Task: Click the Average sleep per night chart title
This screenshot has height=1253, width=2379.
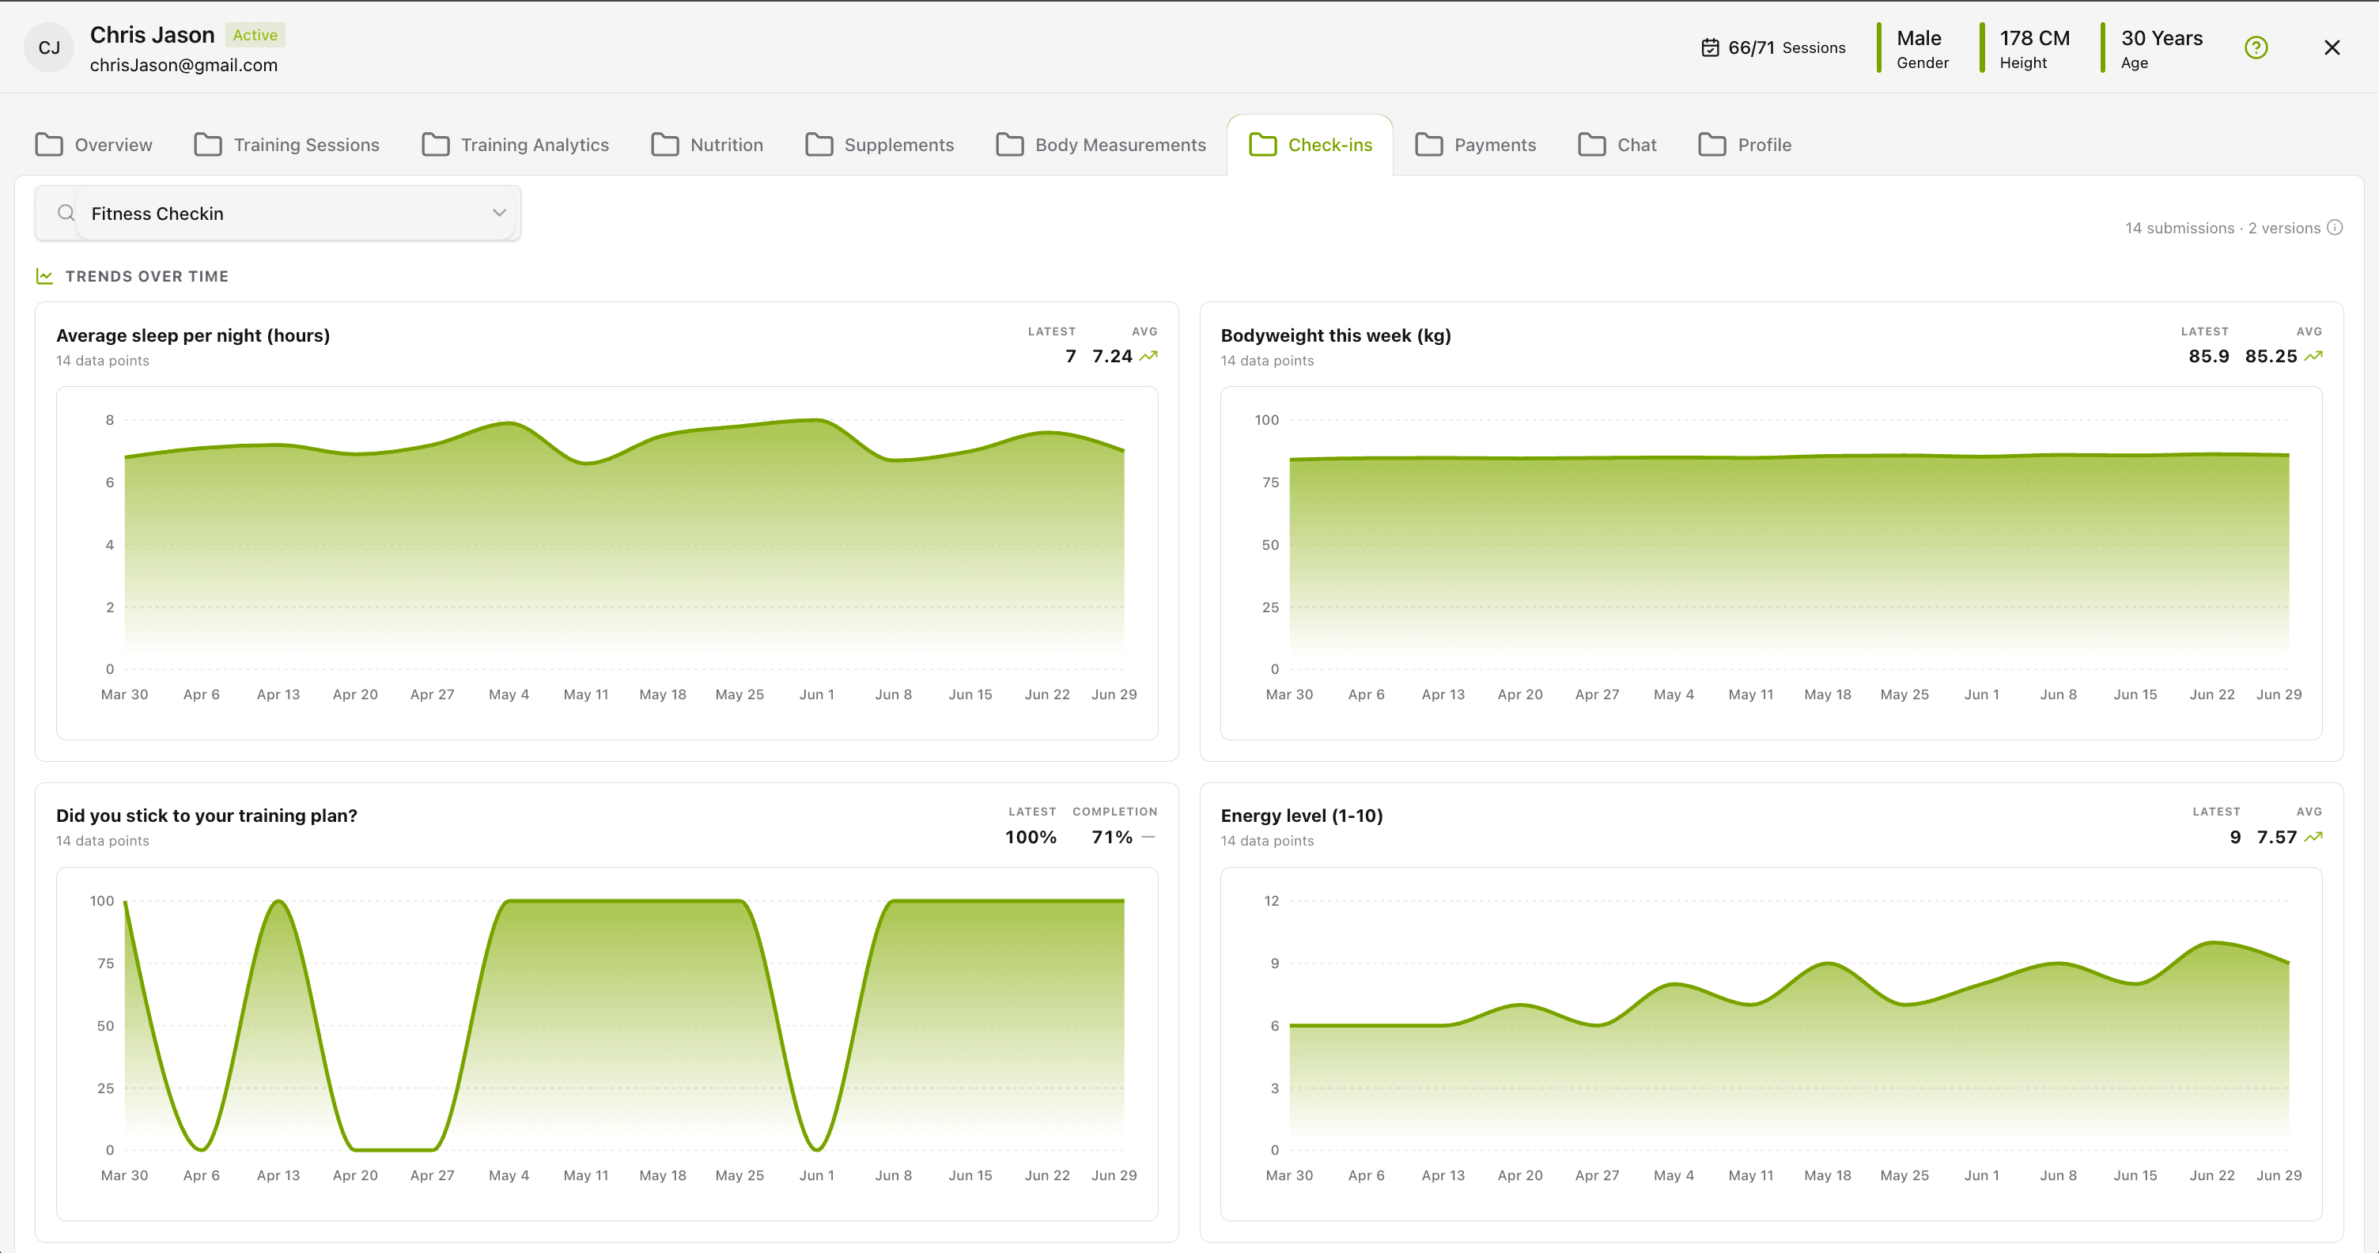Action: [193, 335]
